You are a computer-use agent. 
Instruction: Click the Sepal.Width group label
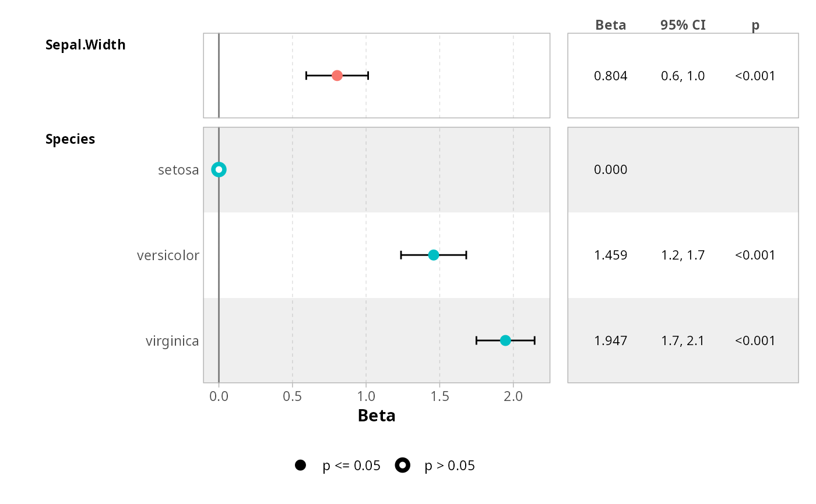(85, 45)
